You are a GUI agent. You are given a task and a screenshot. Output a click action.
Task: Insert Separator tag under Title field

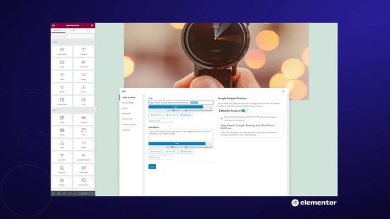point(185,115)
